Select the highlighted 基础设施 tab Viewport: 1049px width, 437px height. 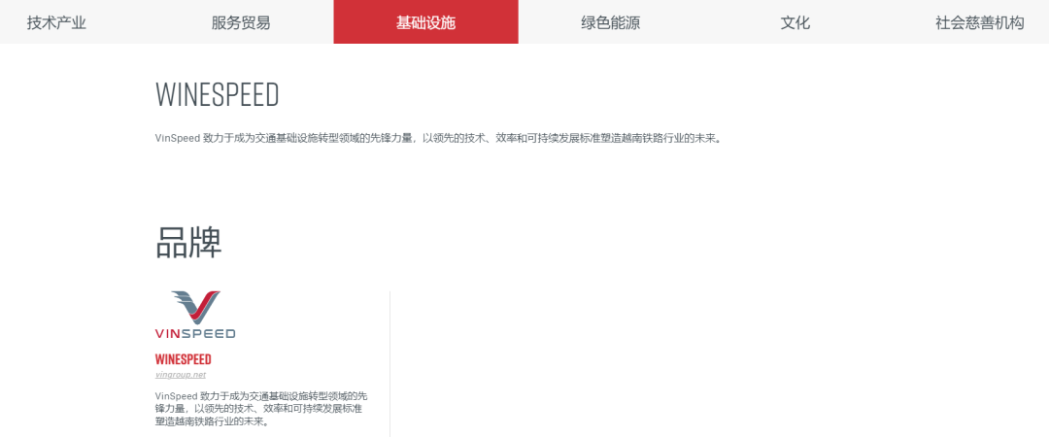coord(425,22)
